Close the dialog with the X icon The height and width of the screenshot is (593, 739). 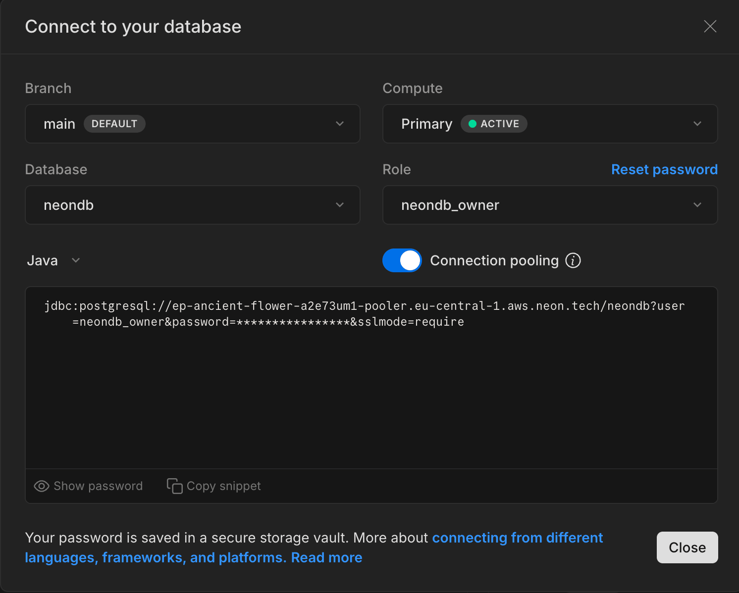pyautogui.click(x=710, y=26)
